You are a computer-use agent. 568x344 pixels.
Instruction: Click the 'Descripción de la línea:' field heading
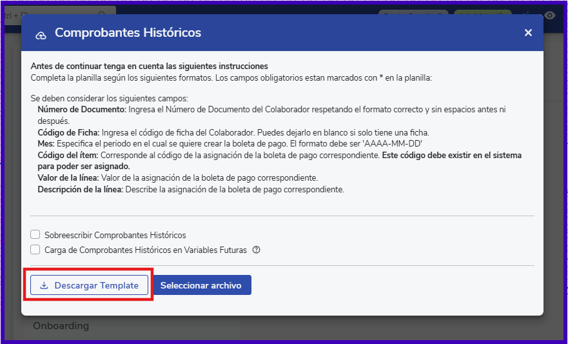(81, 190)
